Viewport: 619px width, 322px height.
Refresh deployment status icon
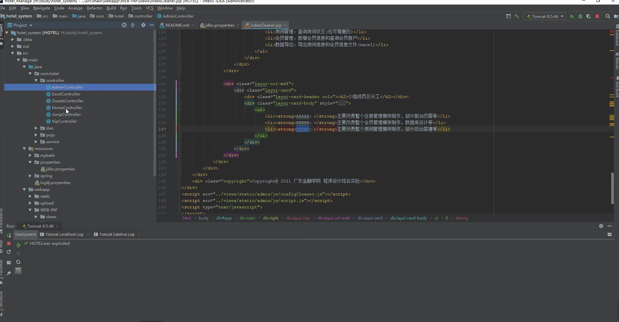(18, 262)
